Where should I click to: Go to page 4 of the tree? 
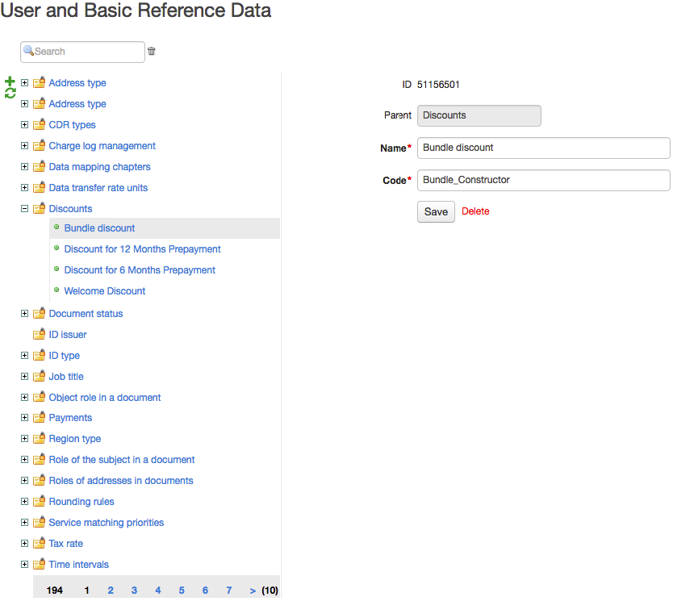(x=158, y=591)
